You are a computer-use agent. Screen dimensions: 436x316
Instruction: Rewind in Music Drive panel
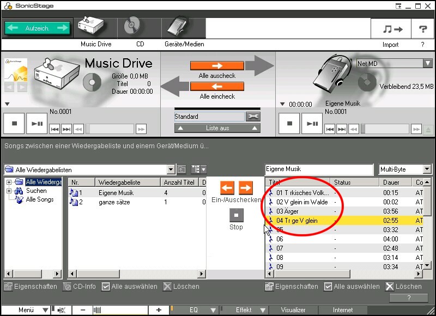[x=78, y=129]
